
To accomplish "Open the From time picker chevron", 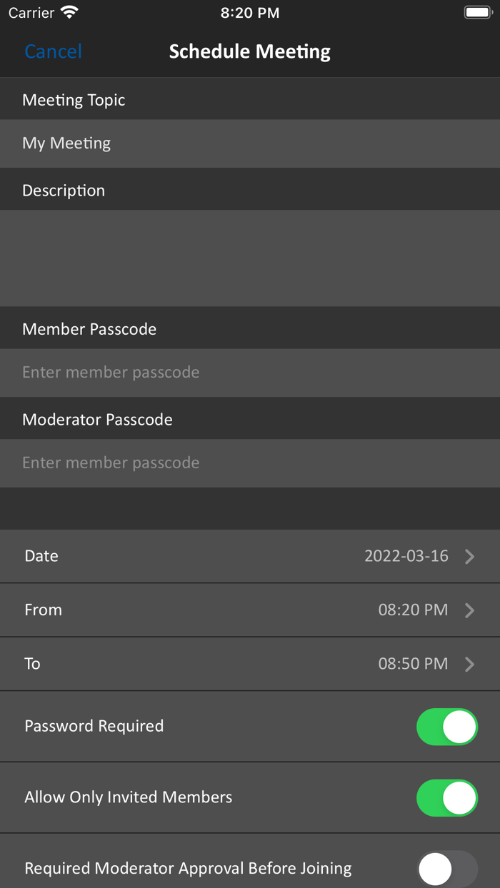I will [x=470, y=610].
